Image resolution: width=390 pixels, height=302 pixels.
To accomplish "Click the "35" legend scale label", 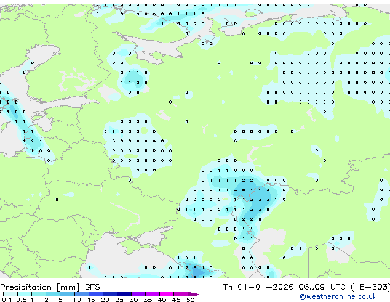I will [148, 300].
